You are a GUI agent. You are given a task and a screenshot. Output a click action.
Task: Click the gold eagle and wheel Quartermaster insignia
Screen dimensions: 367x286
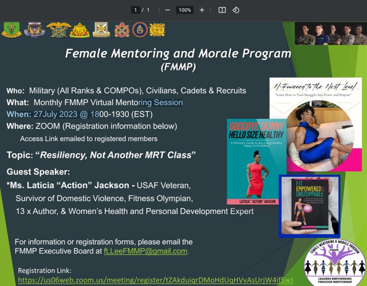[58, 30]
